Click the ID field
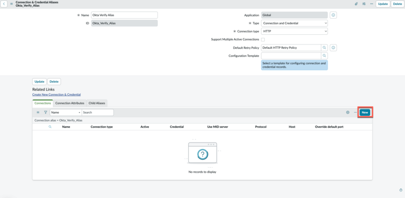 point(124,23)
